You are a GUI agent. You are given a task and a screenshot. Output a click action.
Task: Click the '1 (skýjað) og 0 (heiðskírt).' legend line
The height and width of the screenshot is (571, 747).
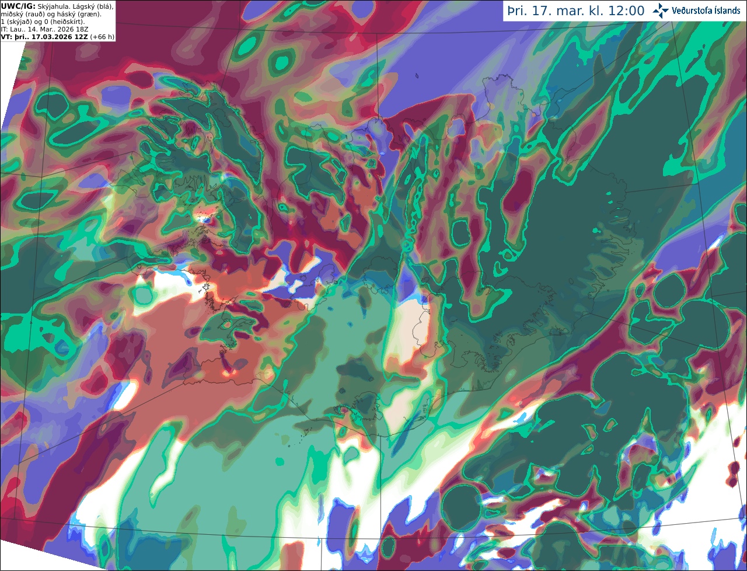(x=43, y=21)
